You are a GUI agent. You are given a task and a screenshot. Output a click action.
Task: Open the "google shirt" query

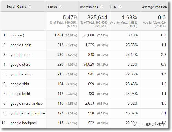20,84
